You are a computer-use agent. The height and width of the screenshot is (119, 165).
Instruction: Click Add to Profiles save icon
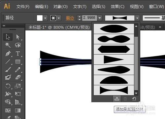click(117, 99)
